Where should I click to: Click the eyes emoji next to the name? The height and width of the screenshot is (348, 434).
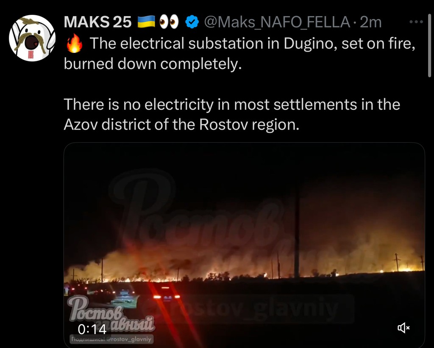(x=169, y=22)
